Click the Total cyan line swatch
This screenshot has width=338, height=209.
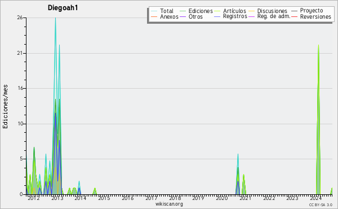coord(154,11)
